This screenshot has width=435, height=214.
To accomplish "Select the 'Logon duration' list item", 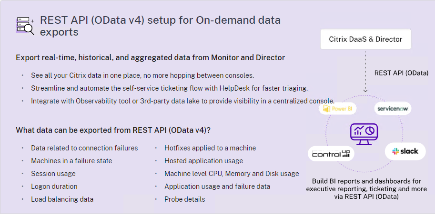I will pyautogui.click(x=54, y=186).
